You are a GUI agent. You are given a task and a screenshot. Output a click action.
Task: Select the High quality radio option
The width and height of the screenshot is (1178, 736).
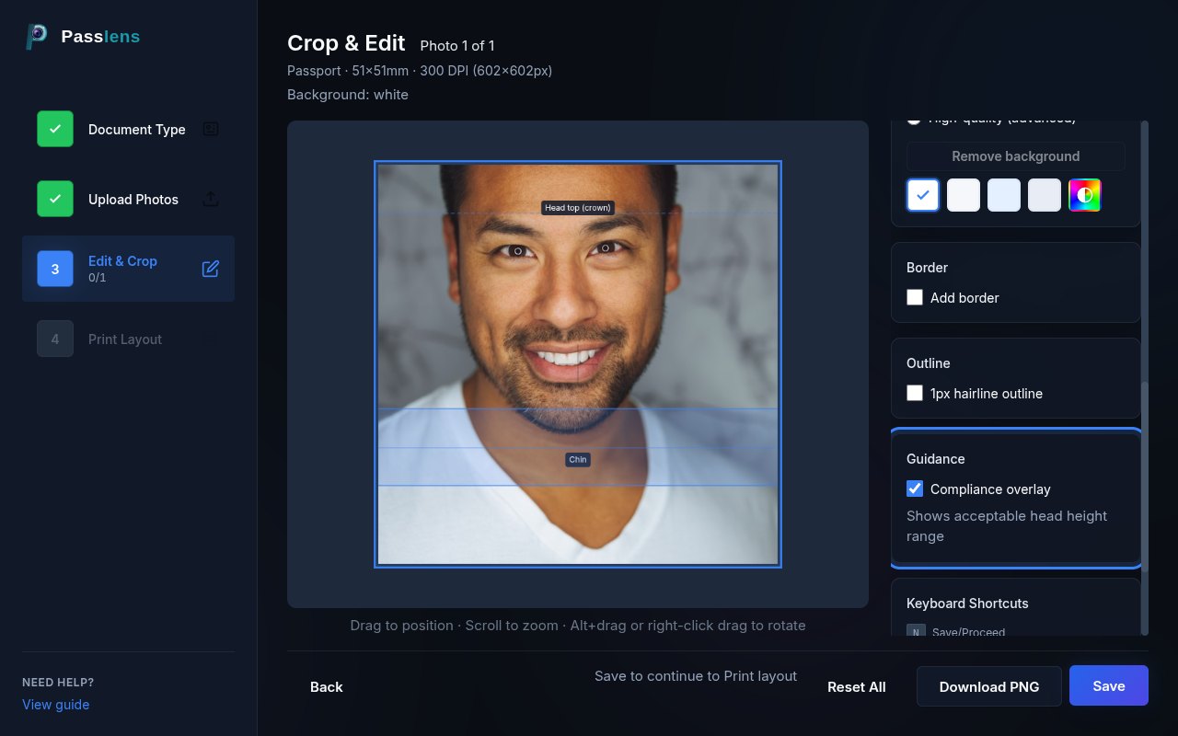914,122
